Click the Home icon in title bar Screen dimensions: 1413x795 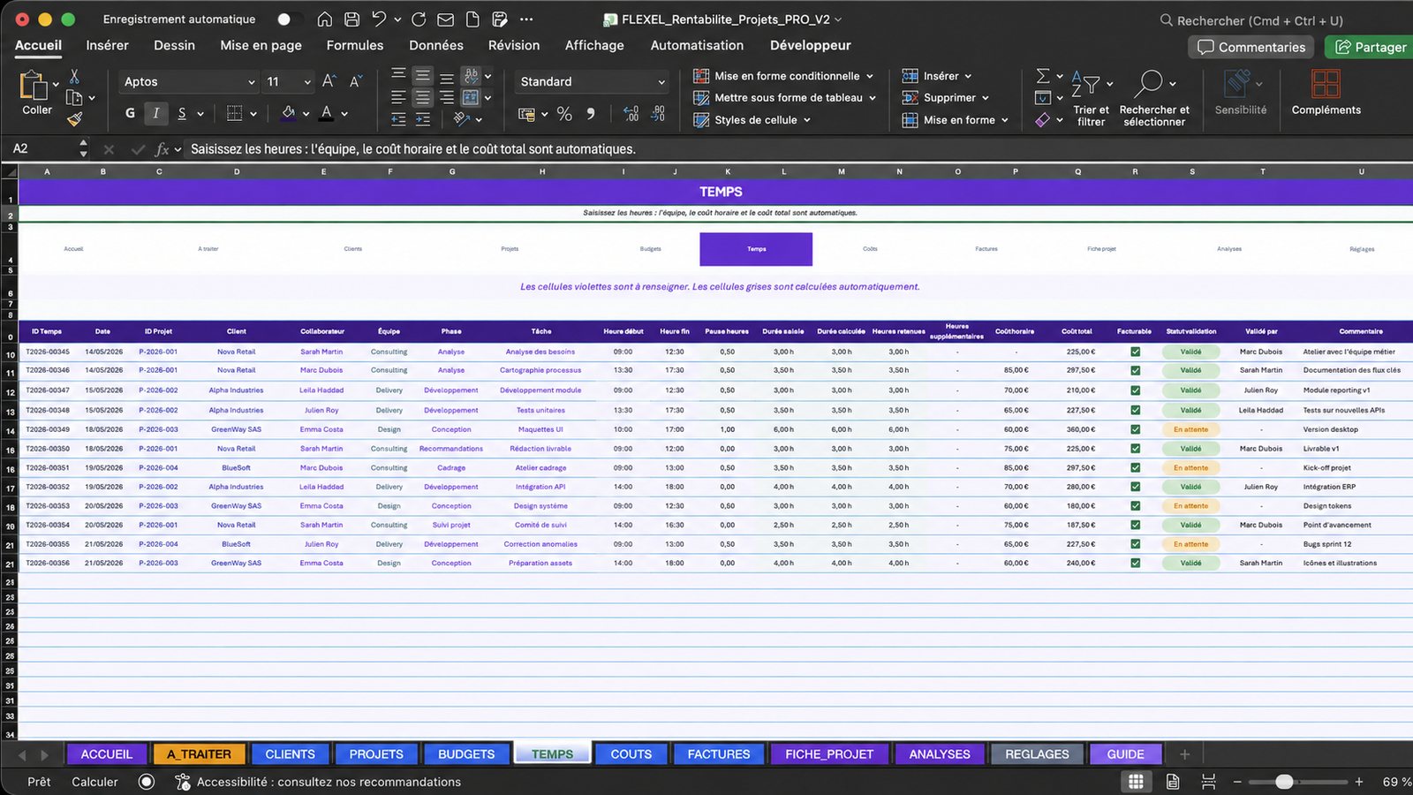[x=325, y=19]
